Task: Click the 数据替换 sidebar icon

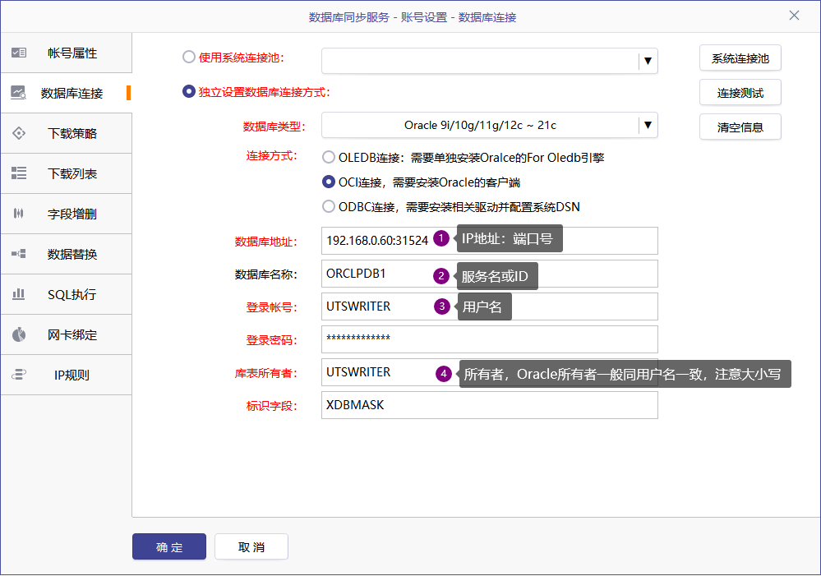Action: click(x=19, y=254)
